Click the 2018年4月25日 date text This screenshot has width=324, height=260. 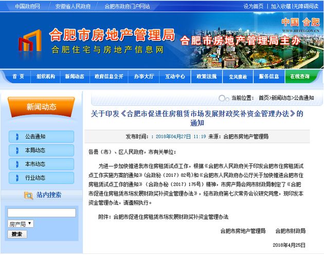pos(289,245)
